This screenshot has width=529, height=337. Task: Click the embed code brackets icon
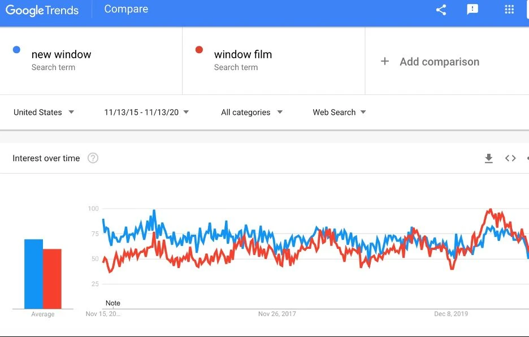click(x=510, y=158)
